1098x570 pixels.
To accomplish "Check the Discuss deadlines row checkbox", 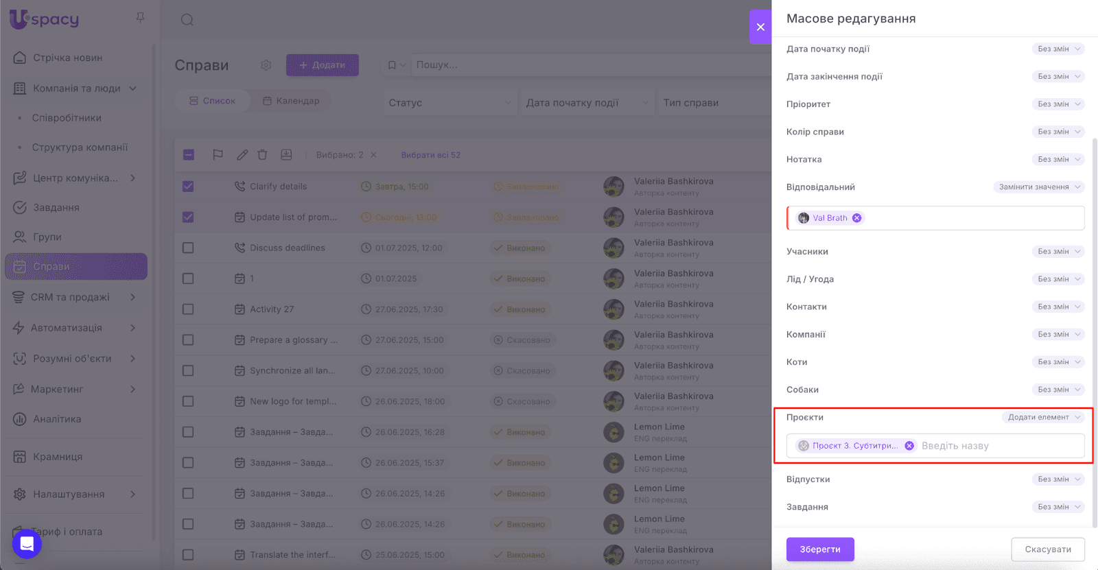I will click(188, 248).
